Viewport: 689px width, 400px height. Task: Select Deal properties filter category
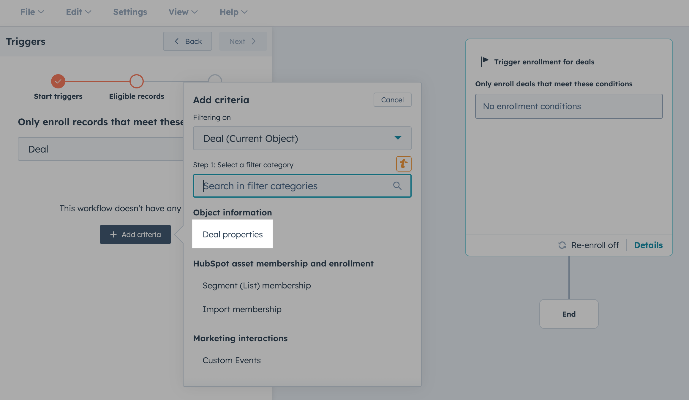233,234
